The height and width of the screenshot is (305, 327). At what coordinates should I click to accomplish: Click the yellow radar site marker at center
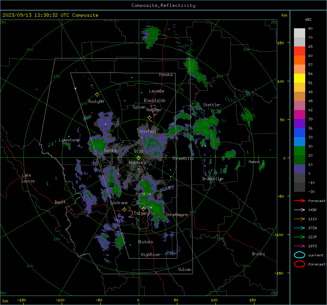138,158
